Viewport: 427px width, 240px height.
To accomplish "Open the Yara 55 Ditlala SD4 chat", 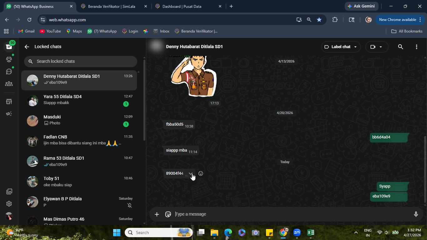I will [x=79, y=100].
